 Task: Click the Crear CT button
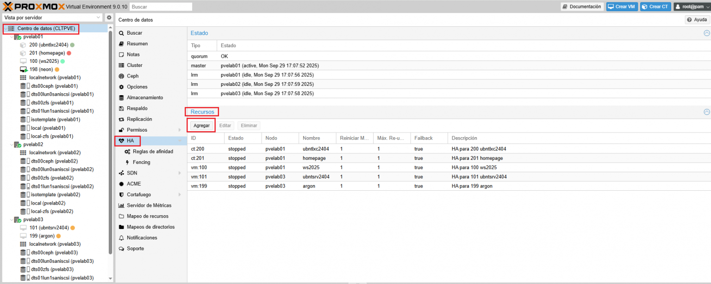click(x=655, y=6)
